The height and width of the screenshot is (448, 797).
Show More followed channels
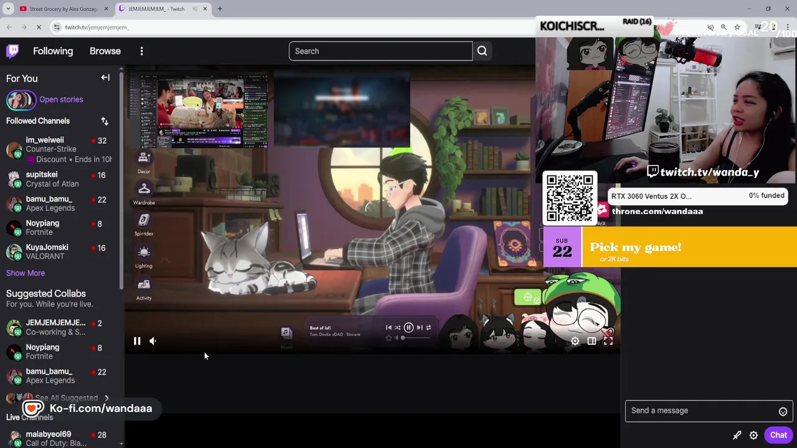tap(26, 273)
